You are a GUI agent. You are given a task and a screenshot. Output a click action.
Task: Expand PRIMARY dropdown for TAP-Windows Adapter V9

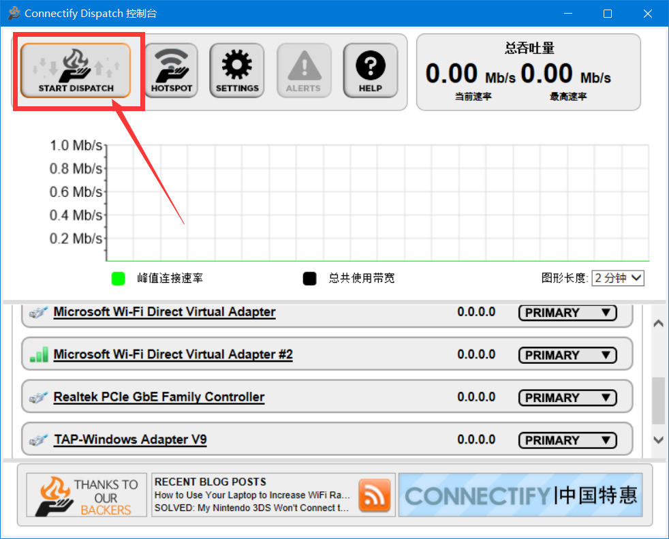click(567, 441)
